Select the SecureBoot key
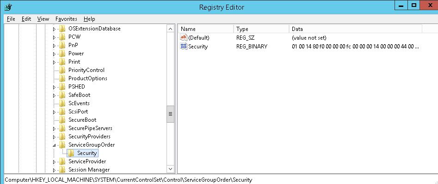 [82, 120]
